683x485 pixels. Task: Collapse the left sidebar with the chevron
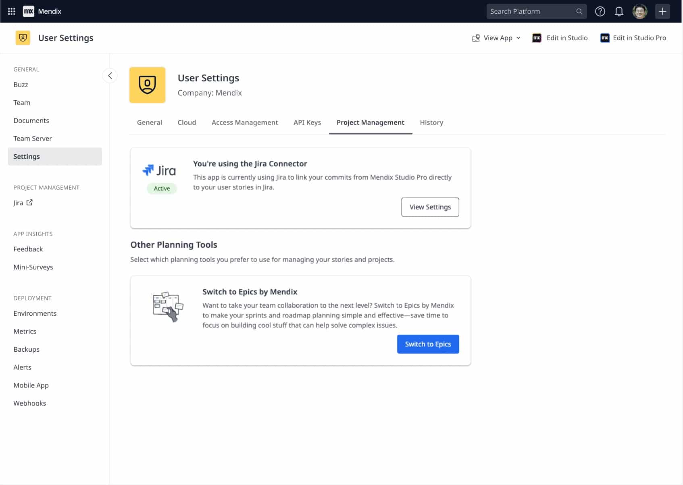[110, 75]
